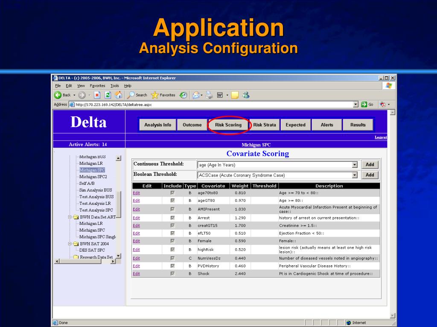Open the Continuous Threshold dropdown
Image resolution: width=437 pixels, height=327 pixels.
click(x=355, y=165)
